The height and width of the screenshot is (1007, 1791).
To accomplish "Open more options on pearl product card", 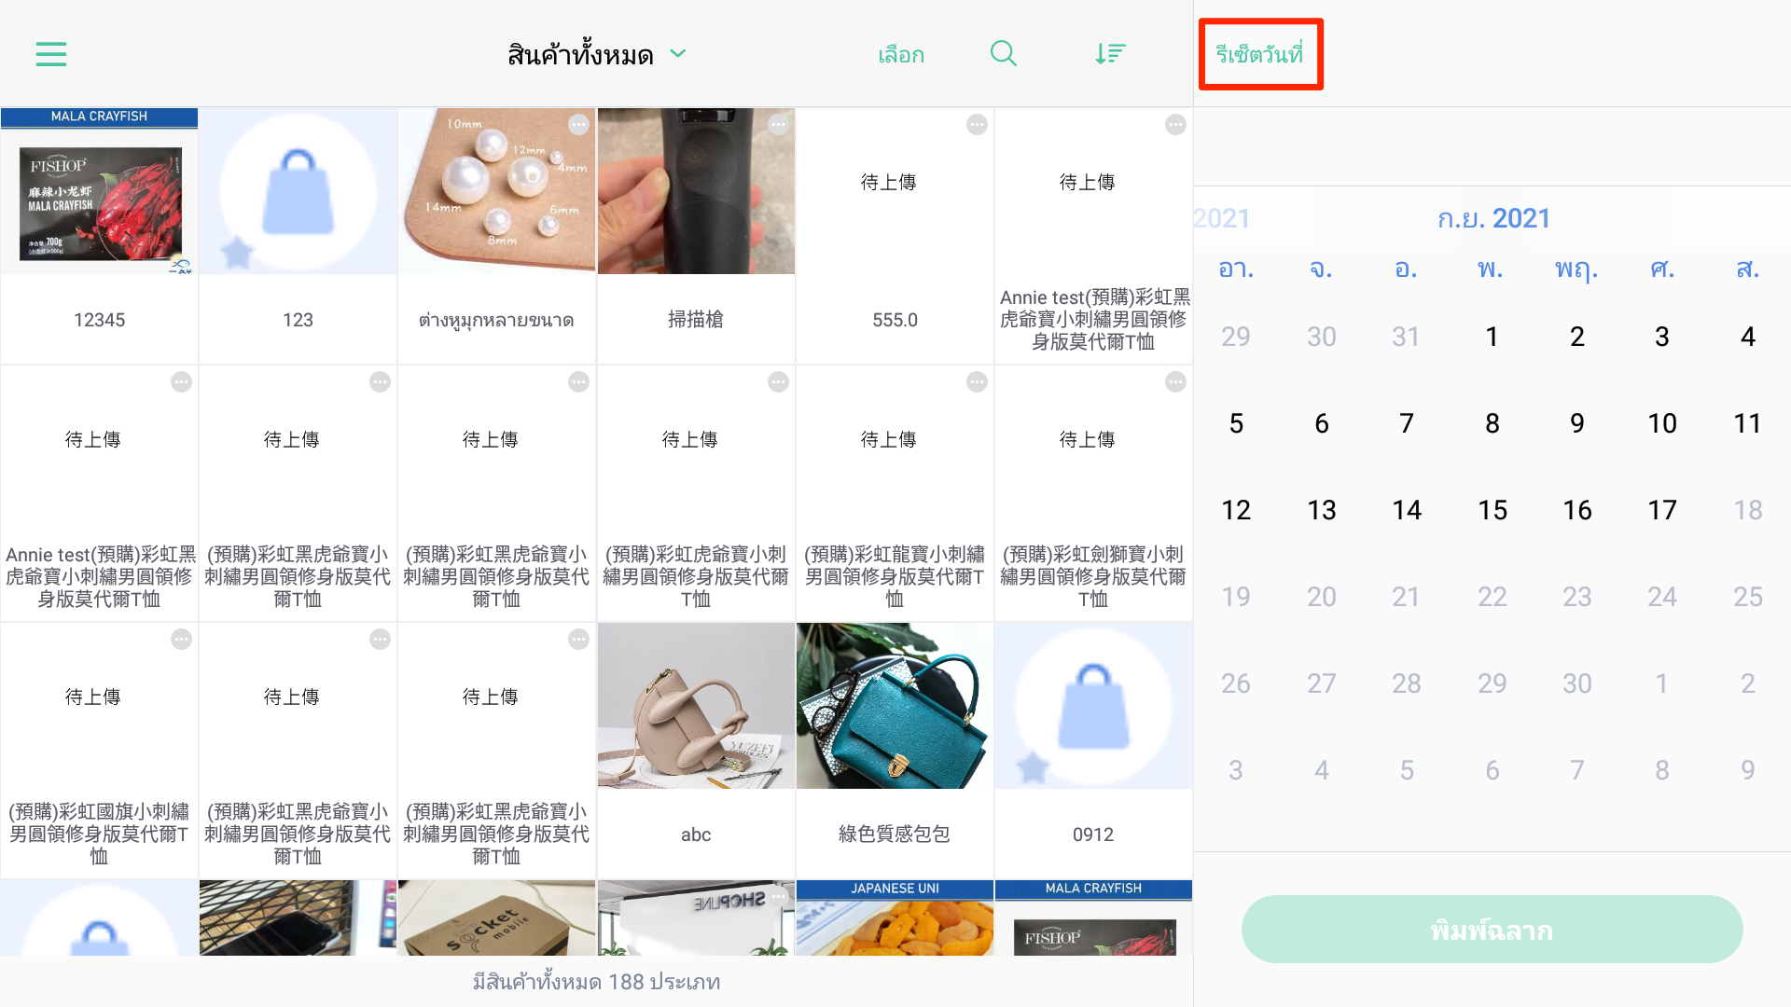I will 579,125.
